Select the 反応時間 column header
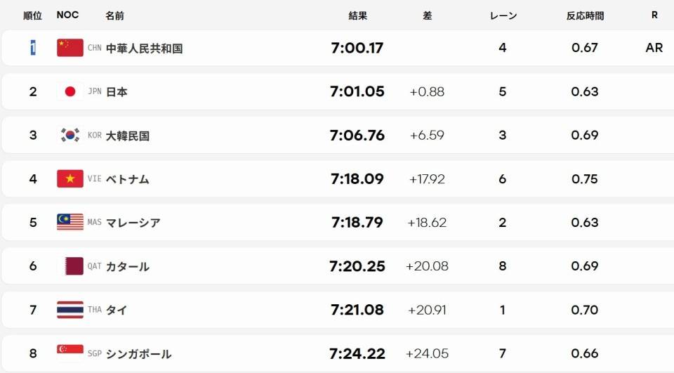The height and width of the screenshot is (373, 674). pyautogui.click(x=585, y=16)
